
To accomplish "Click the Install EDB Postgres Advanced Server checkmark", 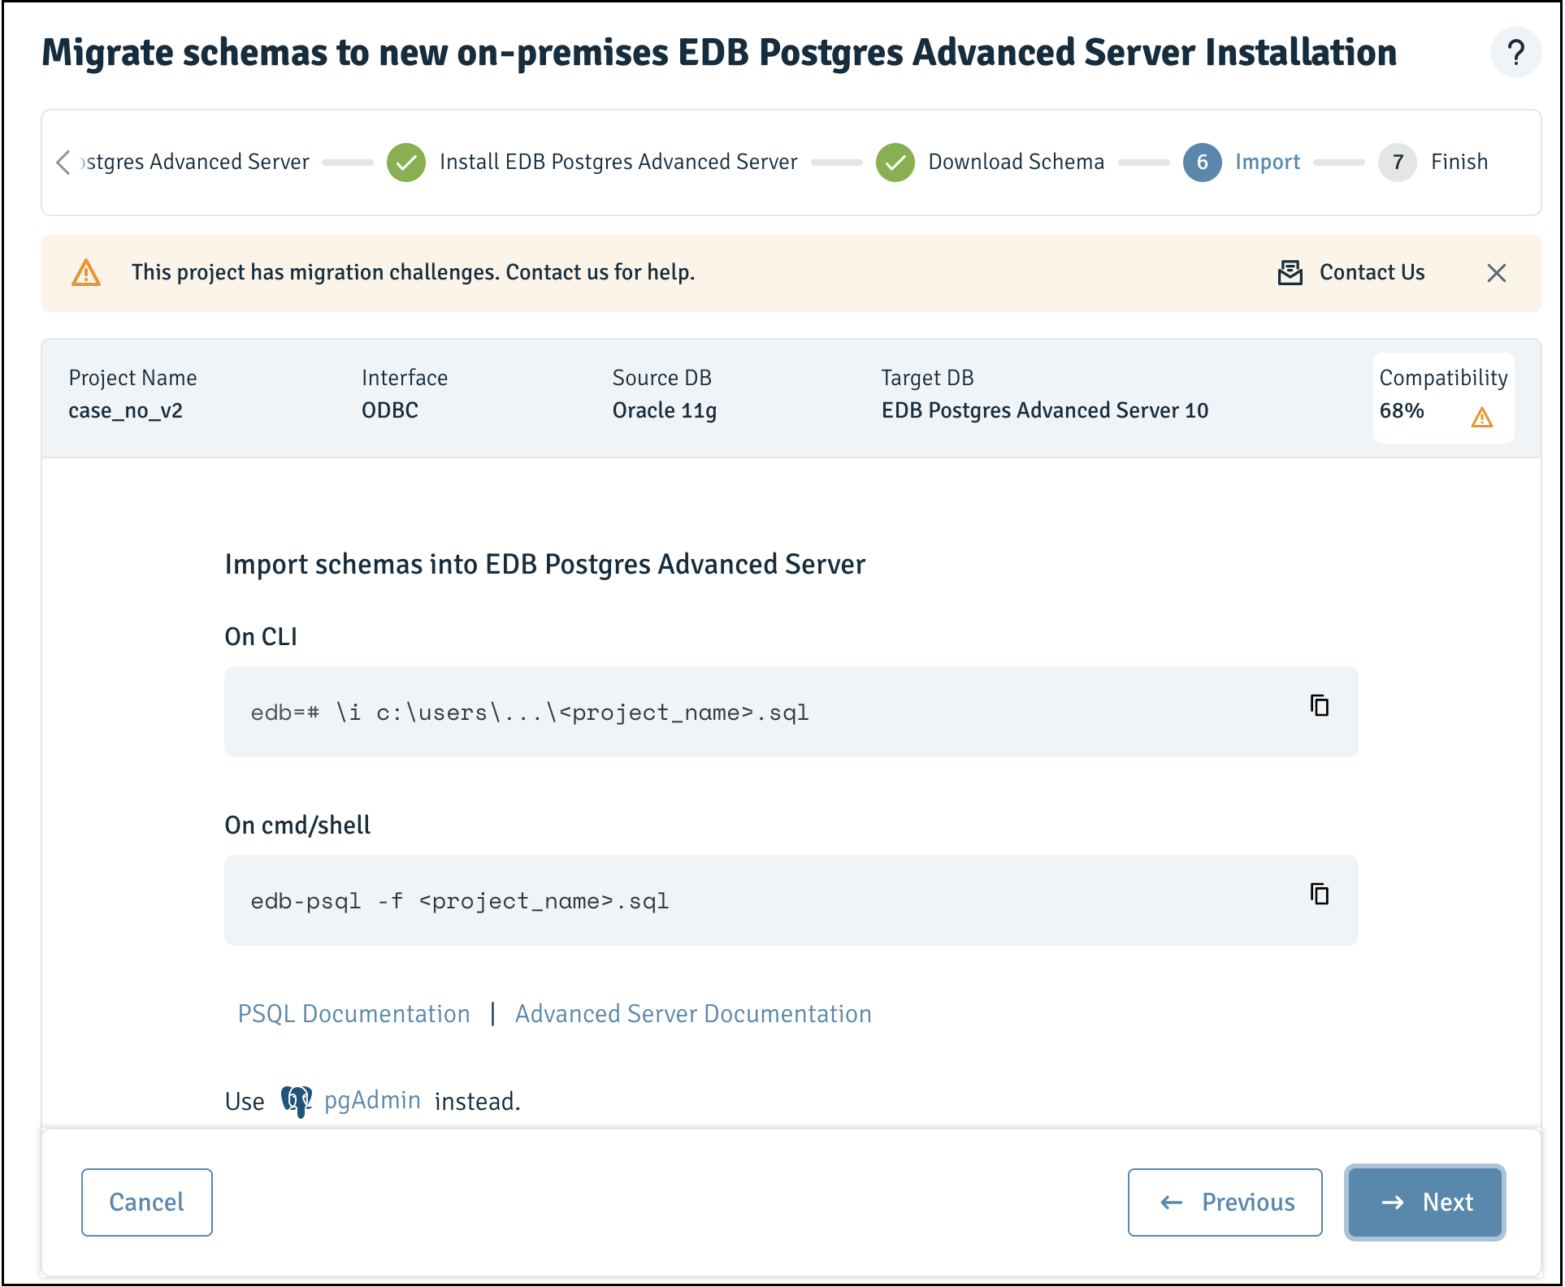I will click(x=406, y=162).
